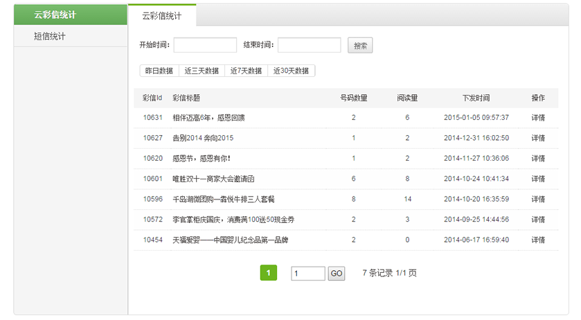Screen dimensions: 581x320
Task: Open 详情 for message 10631
Action: 538,118
